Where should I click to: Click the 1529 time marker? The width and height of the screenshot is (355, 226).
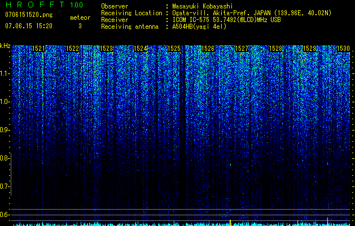click(x=309, y=49)
